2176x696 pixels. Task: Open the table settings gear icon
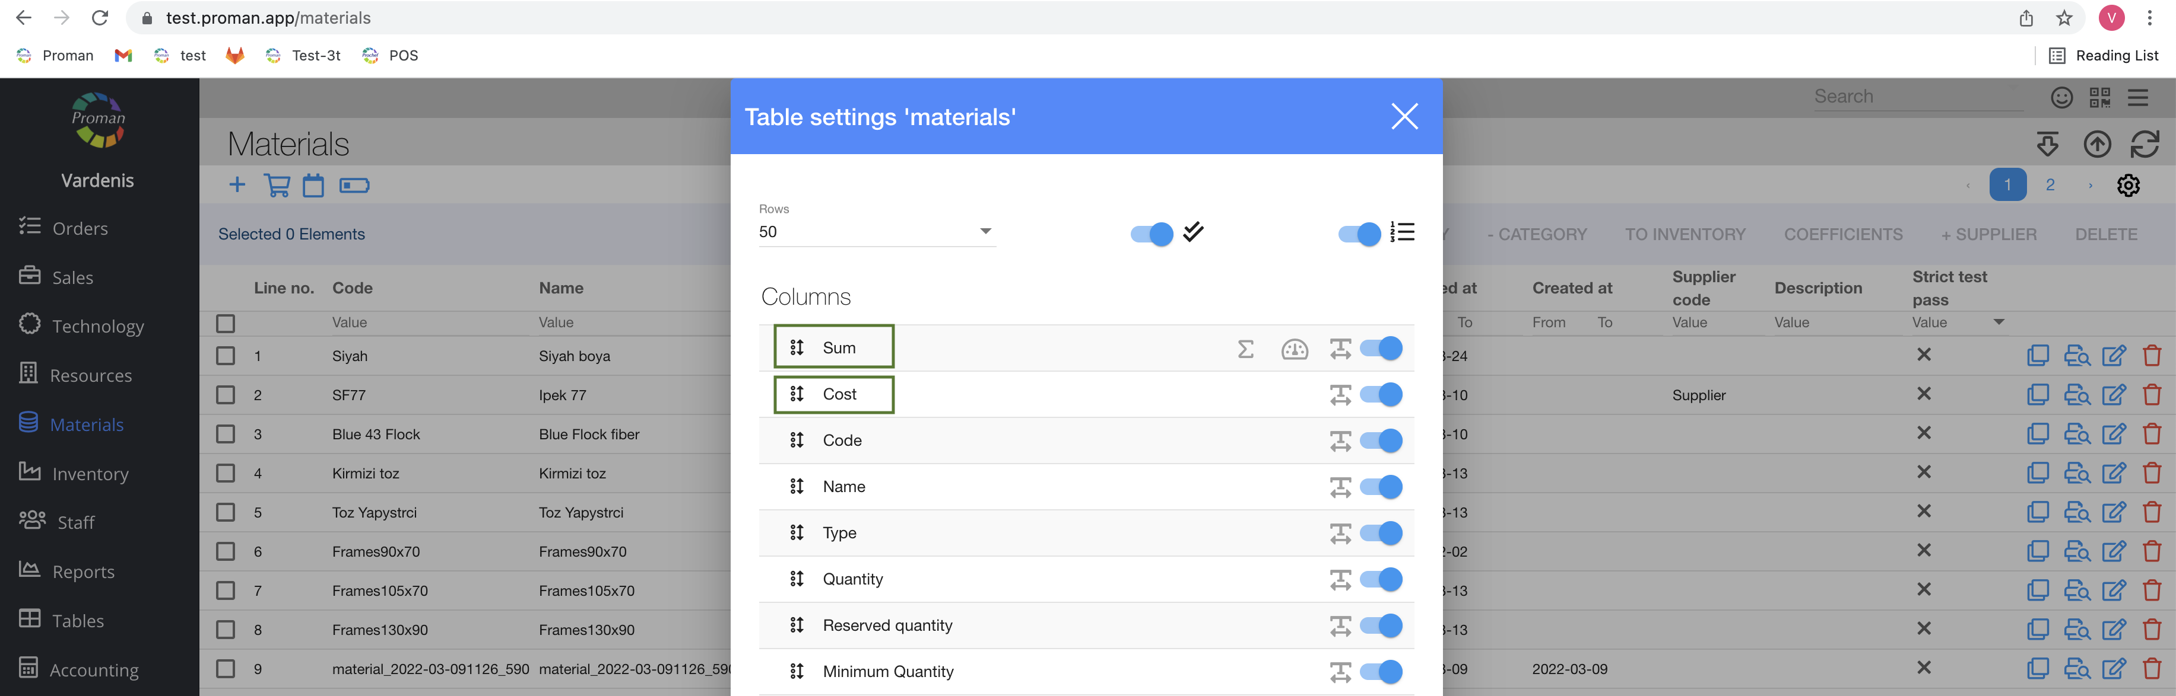tap(2128, 185)
